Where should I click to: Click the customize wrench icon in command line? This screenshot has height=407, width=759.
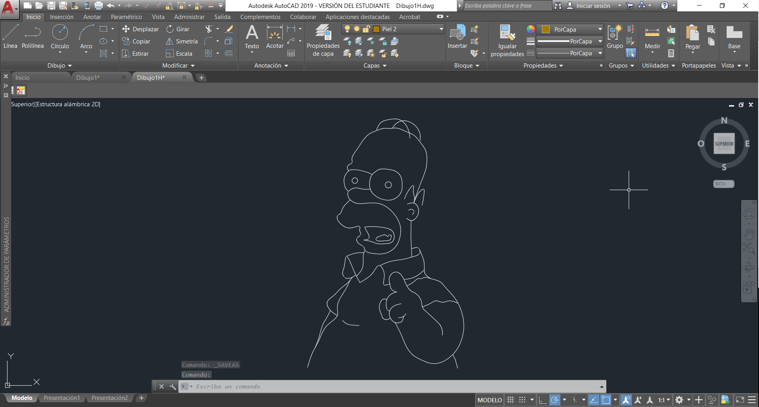[173, 386]
